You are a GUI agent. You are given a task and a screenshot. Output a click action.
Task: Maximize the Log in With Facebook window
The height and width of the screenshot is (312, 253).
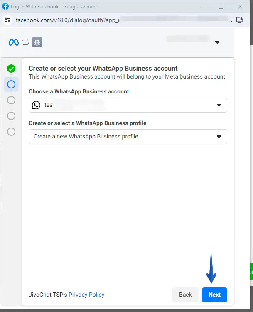click(221, 7)
